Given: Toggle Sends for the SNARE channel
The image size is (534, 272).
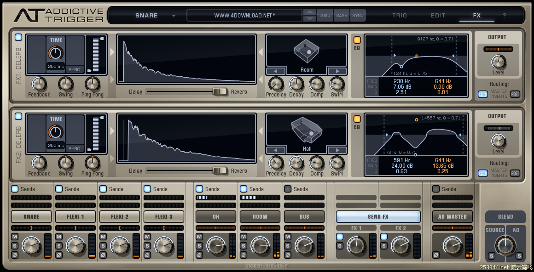Looking at the screenshot, I should pos(15,189).
